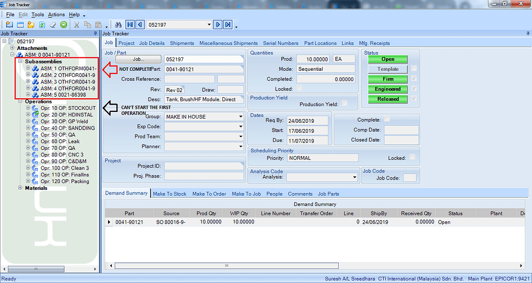
Task: Click the open-book icon in the toolbar
Action: 9,25
